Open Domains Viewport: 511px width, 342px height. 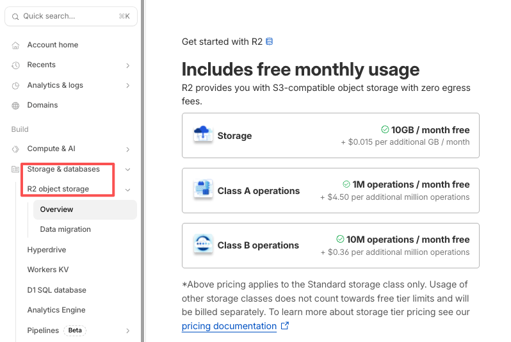[x=42, y=105]
